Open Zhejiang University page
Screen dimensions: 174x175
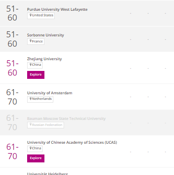click(44, 59)
